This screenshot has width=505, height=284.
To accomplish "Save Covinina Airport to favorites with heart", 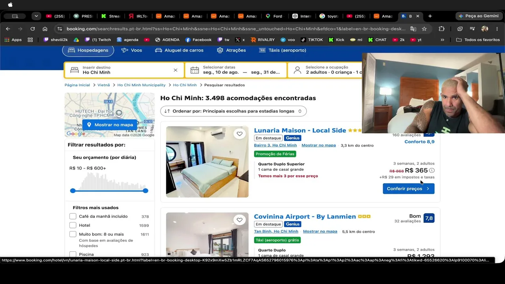I will [x=239, y=220].
